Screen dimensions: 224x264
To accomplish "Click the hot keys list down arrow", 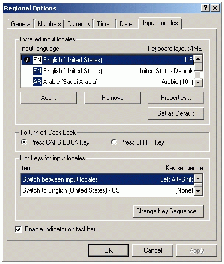I will click(x=198, y=191).
